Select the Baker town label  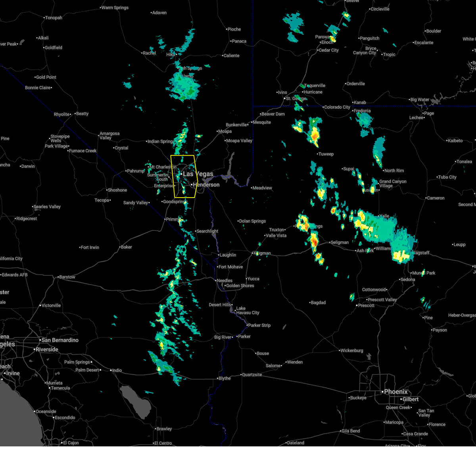tap(127, 247)
